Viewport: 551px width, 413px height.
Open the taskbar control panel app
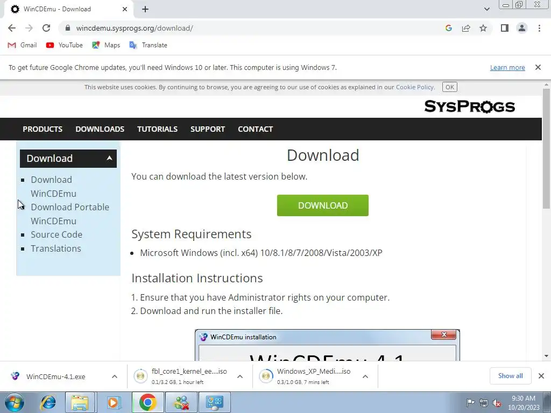click(214, 402)
